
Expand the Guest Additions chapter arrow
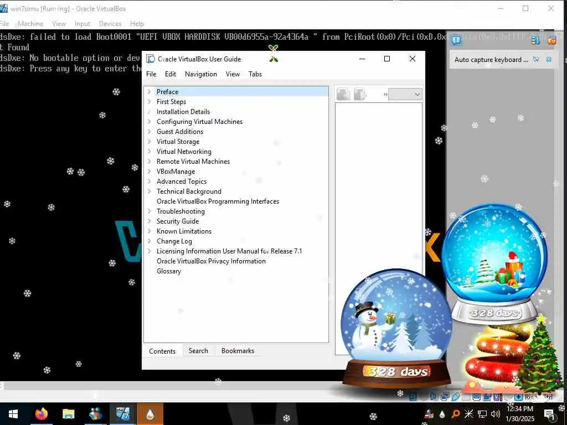150,132
